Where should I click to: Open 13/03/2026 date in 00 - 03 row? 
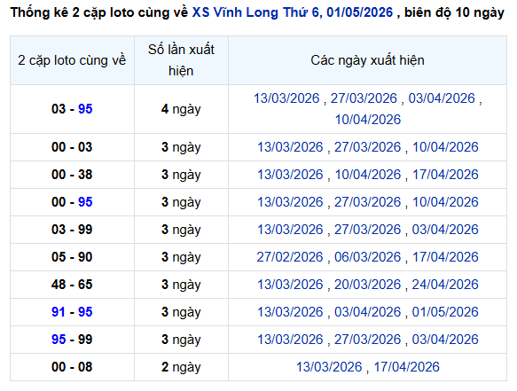click(x=290, y=147)
